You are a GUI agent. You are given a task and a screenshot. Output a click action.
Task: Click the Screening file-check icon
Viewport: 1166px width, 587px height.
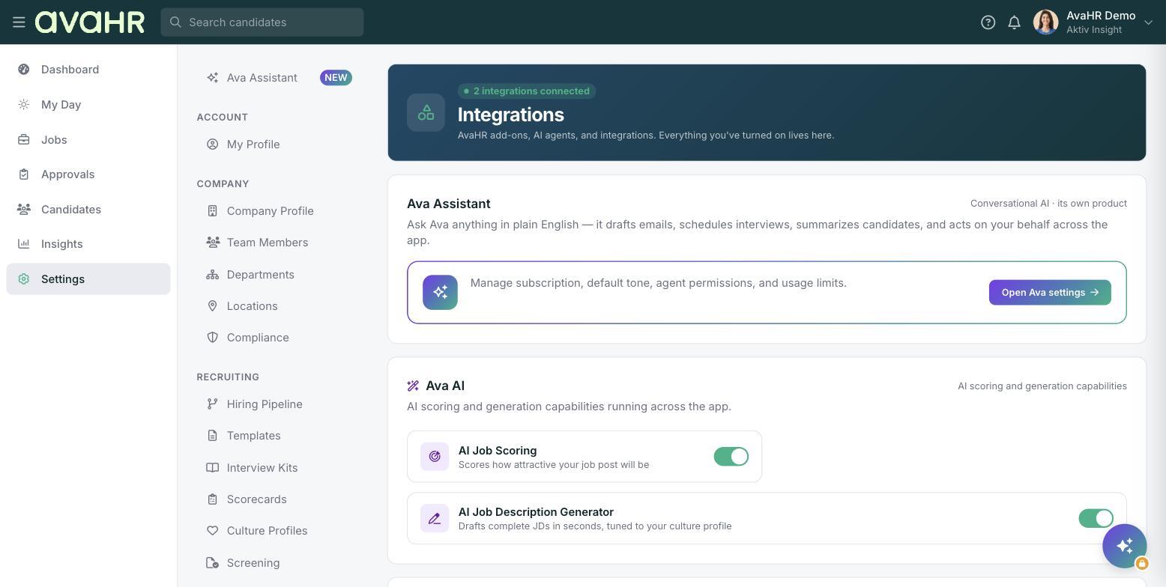point(213,563)
